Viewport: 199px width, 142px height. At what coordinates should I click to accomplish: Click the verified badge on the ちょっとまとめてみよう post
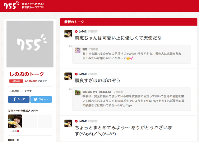(76, 121)
